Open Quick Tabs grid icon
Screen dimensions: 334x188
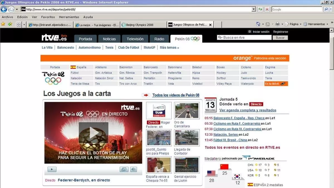(19, 25)
